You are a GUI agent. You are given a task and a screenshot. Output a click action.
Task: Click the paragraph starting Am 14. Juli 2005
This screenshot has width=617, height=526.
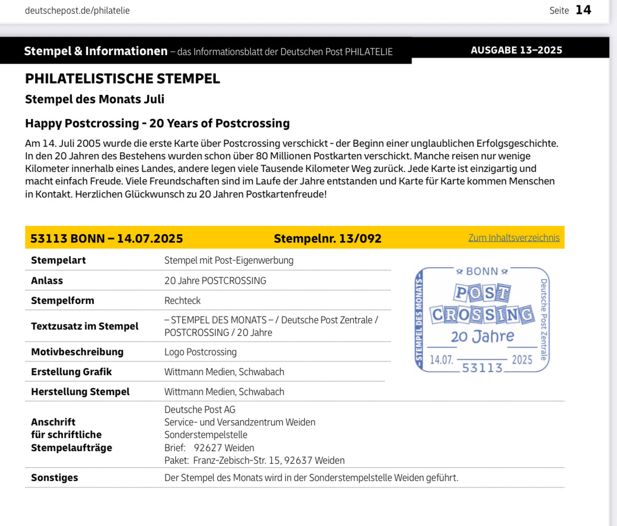291,169
